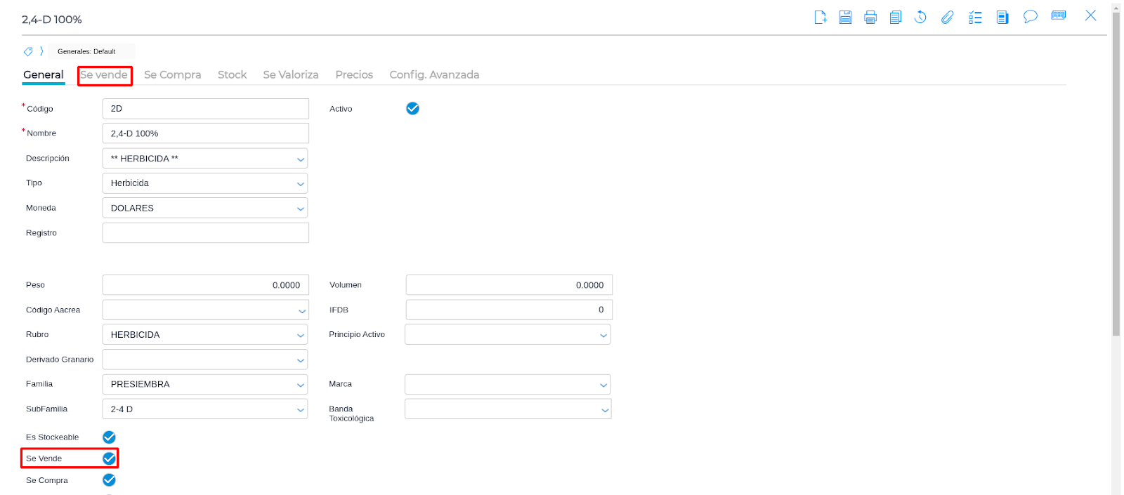
Task: Expand the Tipo dropdown showing Herbicida
Action: (x=205, y=183)
